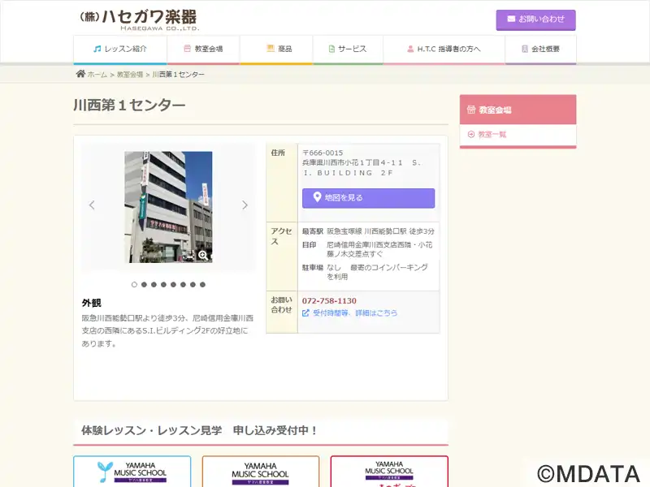The image size is (650, 487).
Task: Open 受付時間等、詳細はこちら link
Action: [x=355, y=313]
